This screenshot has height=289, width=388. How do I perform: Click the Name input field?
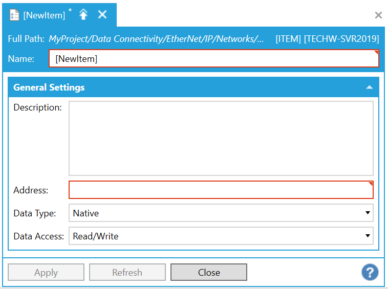[214, 59]
